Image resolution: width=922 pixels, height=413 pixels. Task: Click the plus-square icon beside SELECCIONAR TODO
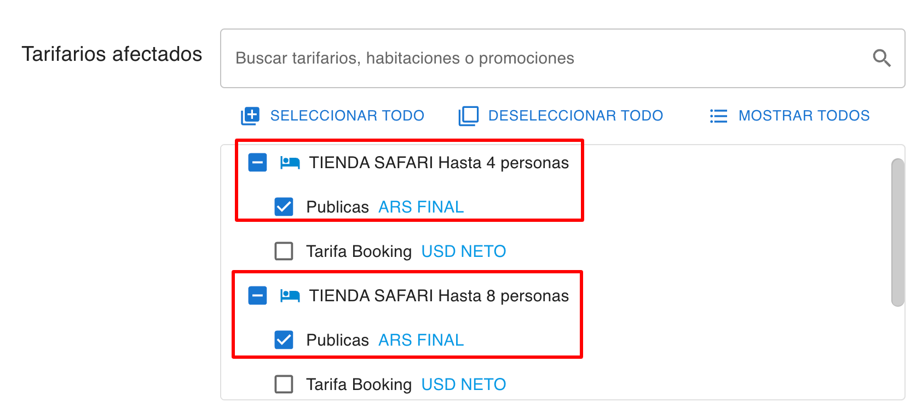click(x=250, y=116)
